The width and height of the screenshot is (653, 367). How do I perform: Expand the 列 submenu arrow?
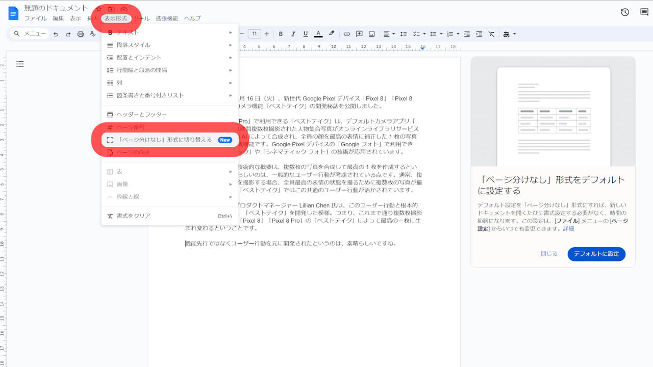(231, 83)
